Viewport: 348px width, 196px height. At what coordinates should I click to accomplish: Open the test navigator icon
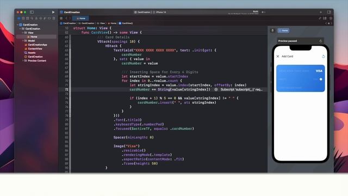41,18
